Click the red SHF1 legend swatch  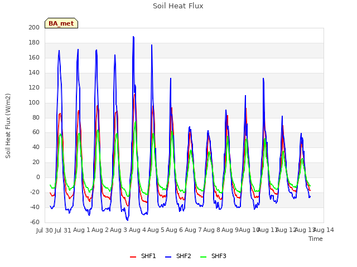coord(133,257)
